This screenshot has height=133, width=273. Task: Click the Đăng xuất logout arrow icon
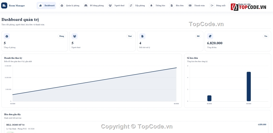212,5
